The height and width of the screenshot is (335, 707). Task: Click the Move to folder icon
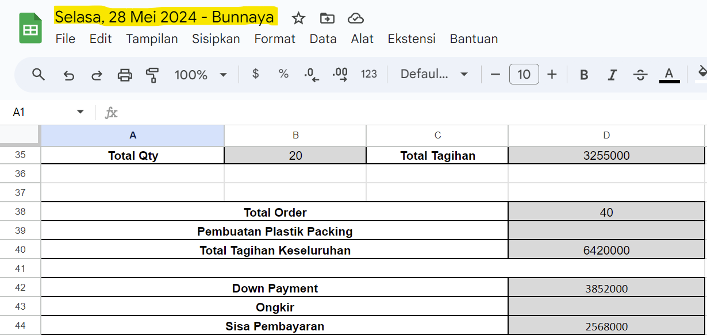pyautogui.click(x=327, y=18)
